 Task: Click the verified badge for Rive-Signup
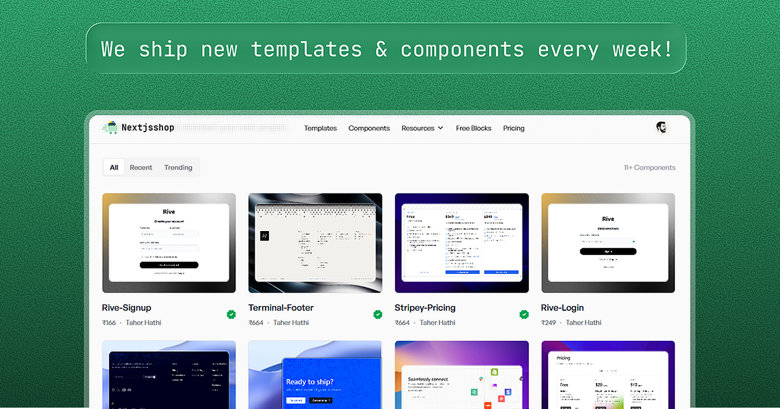[x=231, y=314]
